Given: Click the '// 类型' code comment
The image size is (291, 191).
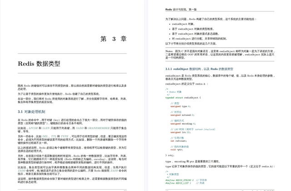Looking at the screenshot, I should [175, 103].
